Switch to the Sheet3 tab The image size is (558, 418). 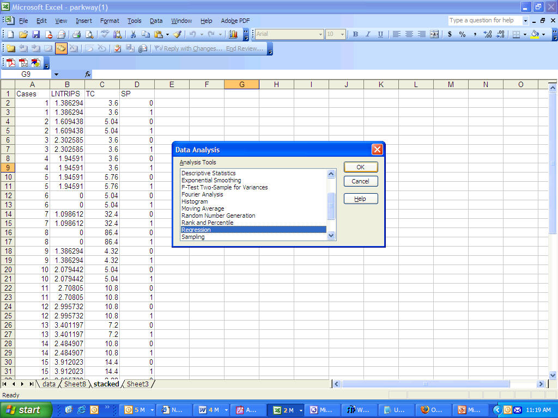138,384
